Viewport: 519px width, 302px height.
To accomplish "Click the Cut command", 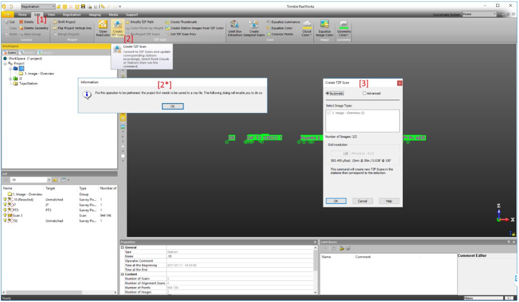I will click(9, 22).
